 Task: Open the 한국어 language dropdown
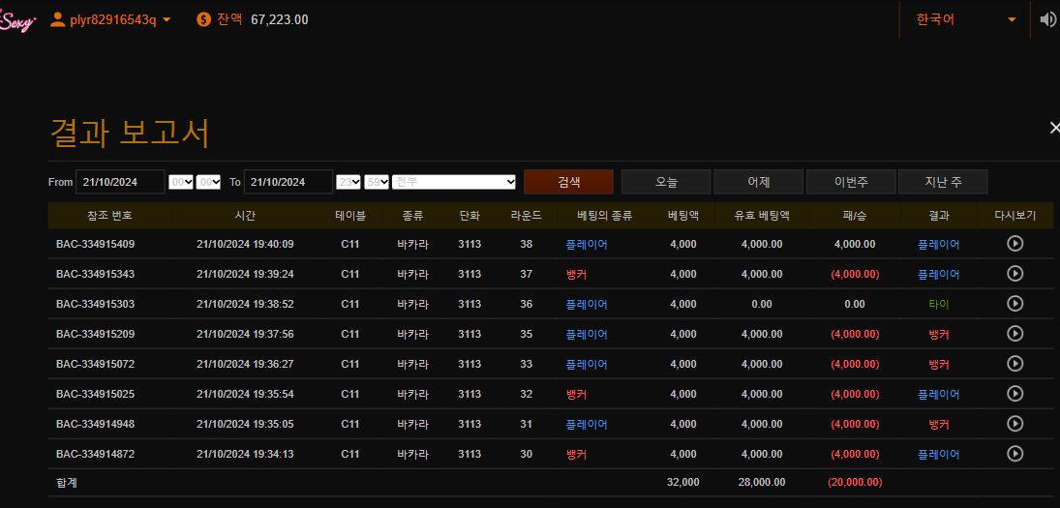pos(965,19)
